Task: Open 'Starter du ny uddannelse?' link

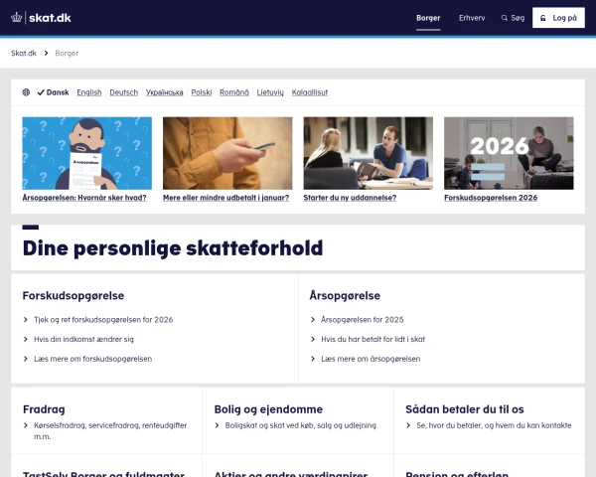Action: (350, 198)
